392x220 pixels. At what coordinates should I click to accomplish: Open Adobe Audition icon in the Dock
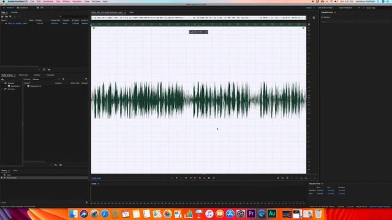[x=272, y=213]
